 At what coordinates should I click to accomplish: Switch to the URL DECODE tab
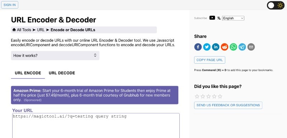(62, 73)
